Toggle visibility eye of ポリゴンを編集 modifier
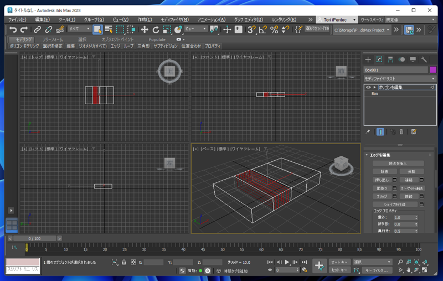This screenshot has height=281, width=443. click(368, 88)
